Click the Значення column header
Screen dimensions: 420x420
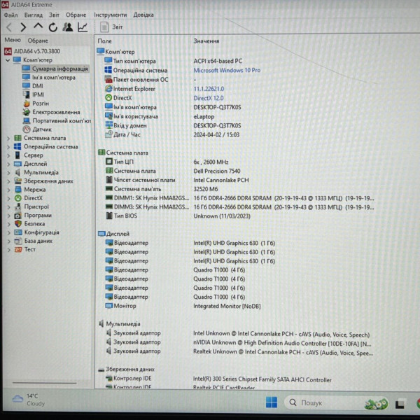coord(206,41)
